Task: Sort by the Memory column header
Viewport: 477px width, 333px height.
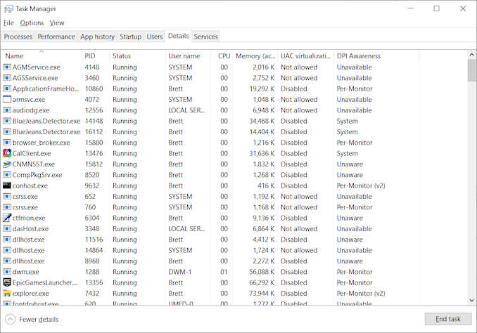Action: 255,56
